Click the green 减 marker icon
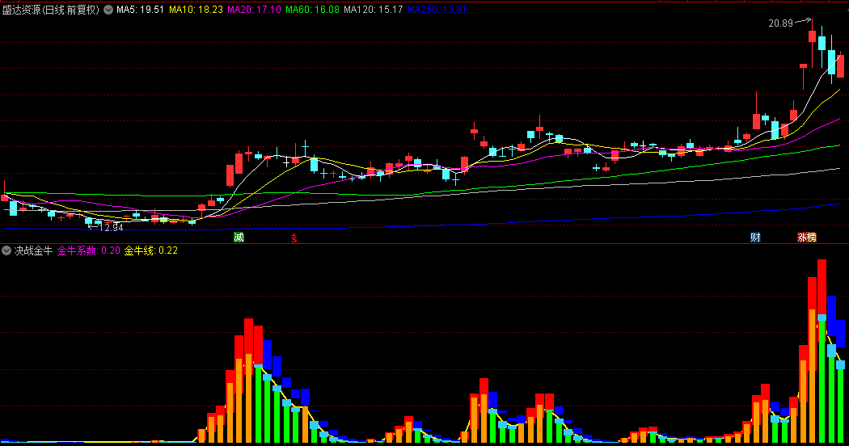Image resolution: width=849 pixels, height=446 pixels. tap(239, 237)
